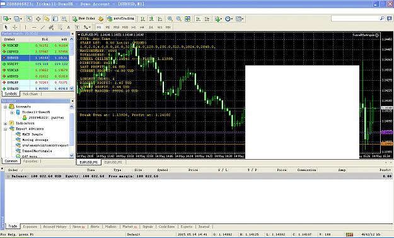Click the search magnifier icon
394x238 pixels.
coord(382,18)
